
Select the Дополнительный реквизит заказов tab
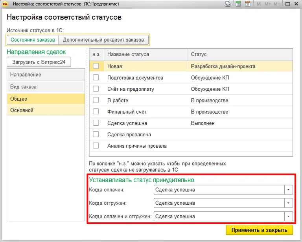[104, 40]
